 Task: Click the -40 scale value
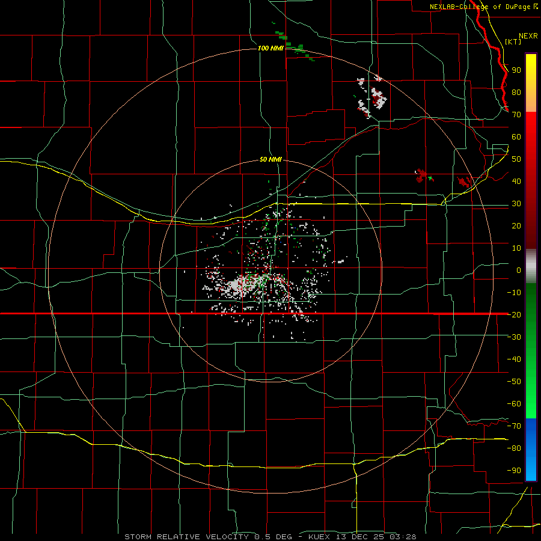[514, 359]
